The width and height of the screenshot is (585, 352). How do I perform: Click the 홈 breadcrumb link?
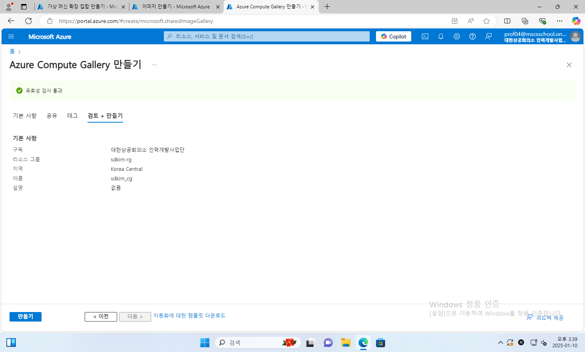(x=12, y=51)
